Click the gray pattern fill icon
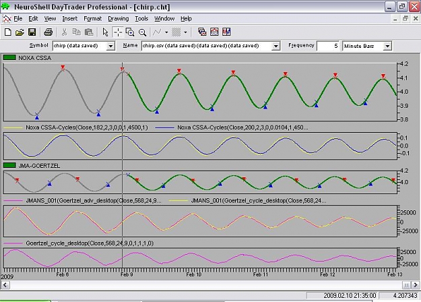Screen dimensions: 421x302 pyautogui.click(x=176, y=32)
